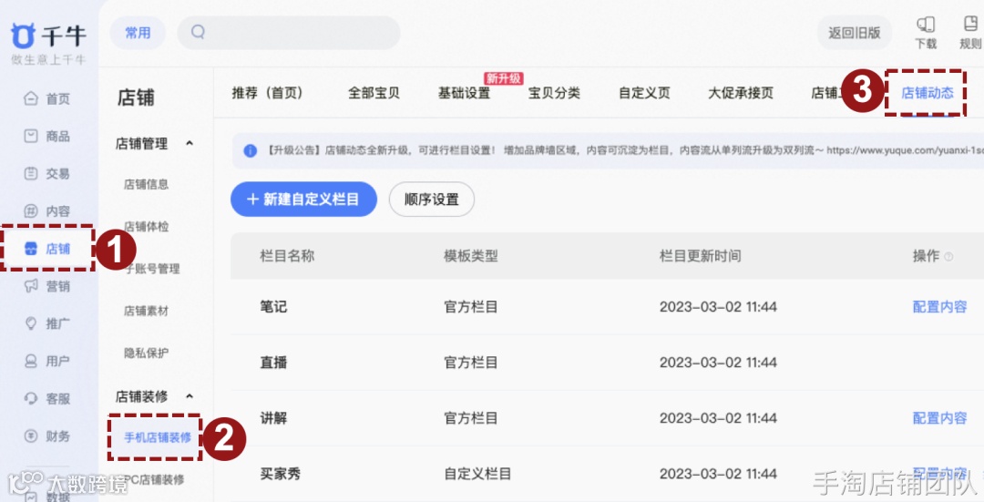984x502 pixels.
Task: Click the 买家秀 column name
Action: coord(281,474)
